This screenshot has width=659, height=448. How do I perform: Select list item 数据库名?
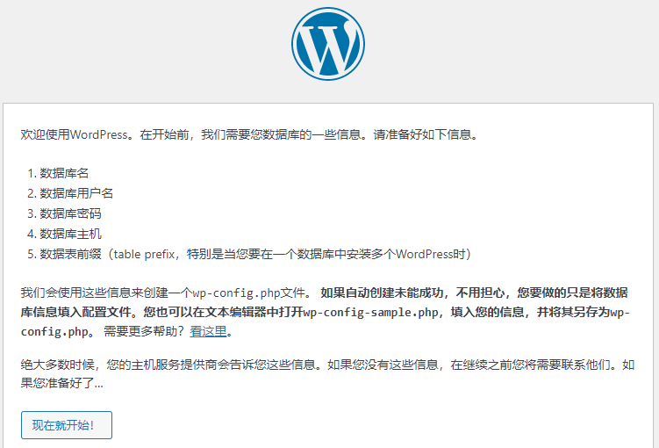[x=64, y=173]
